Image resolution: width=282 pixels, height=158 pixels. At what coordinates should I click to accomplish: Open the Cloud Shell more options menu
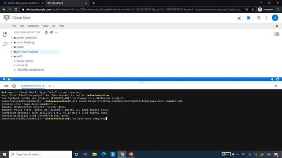click(267, 18)
